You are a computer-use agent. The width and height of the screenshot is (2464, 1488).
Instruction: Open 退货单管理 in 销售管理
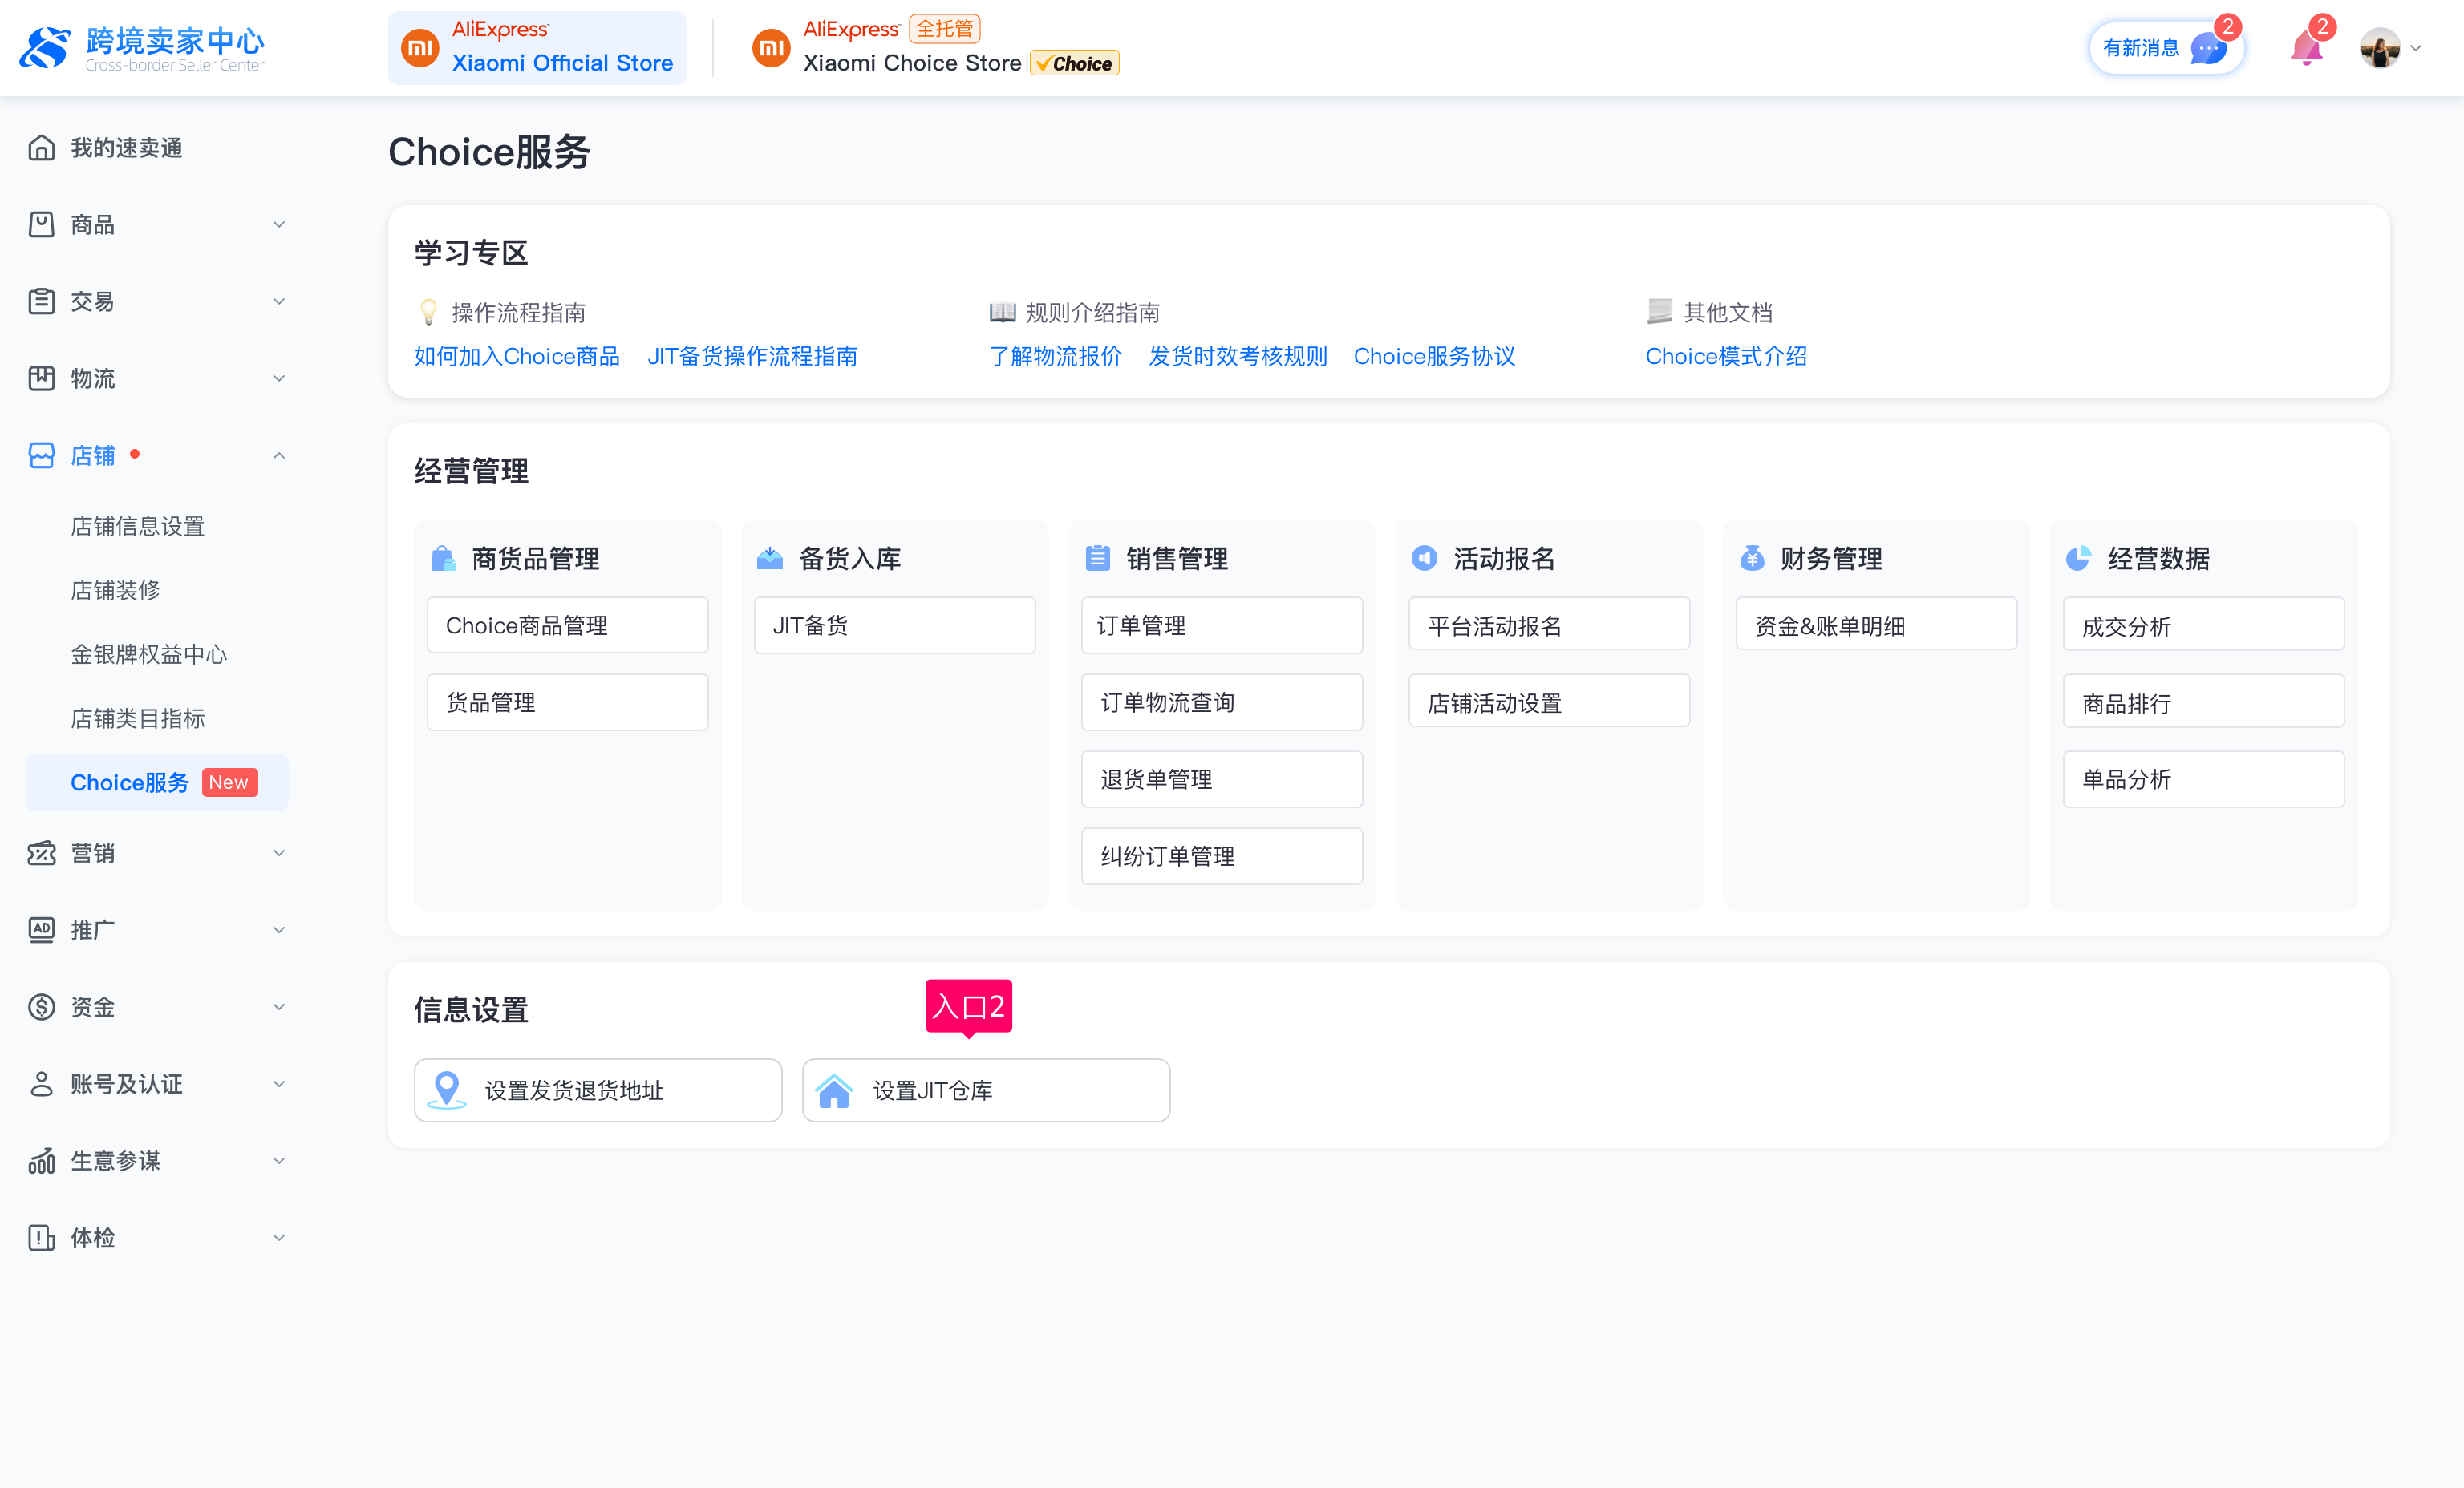tap(1222, 778)
